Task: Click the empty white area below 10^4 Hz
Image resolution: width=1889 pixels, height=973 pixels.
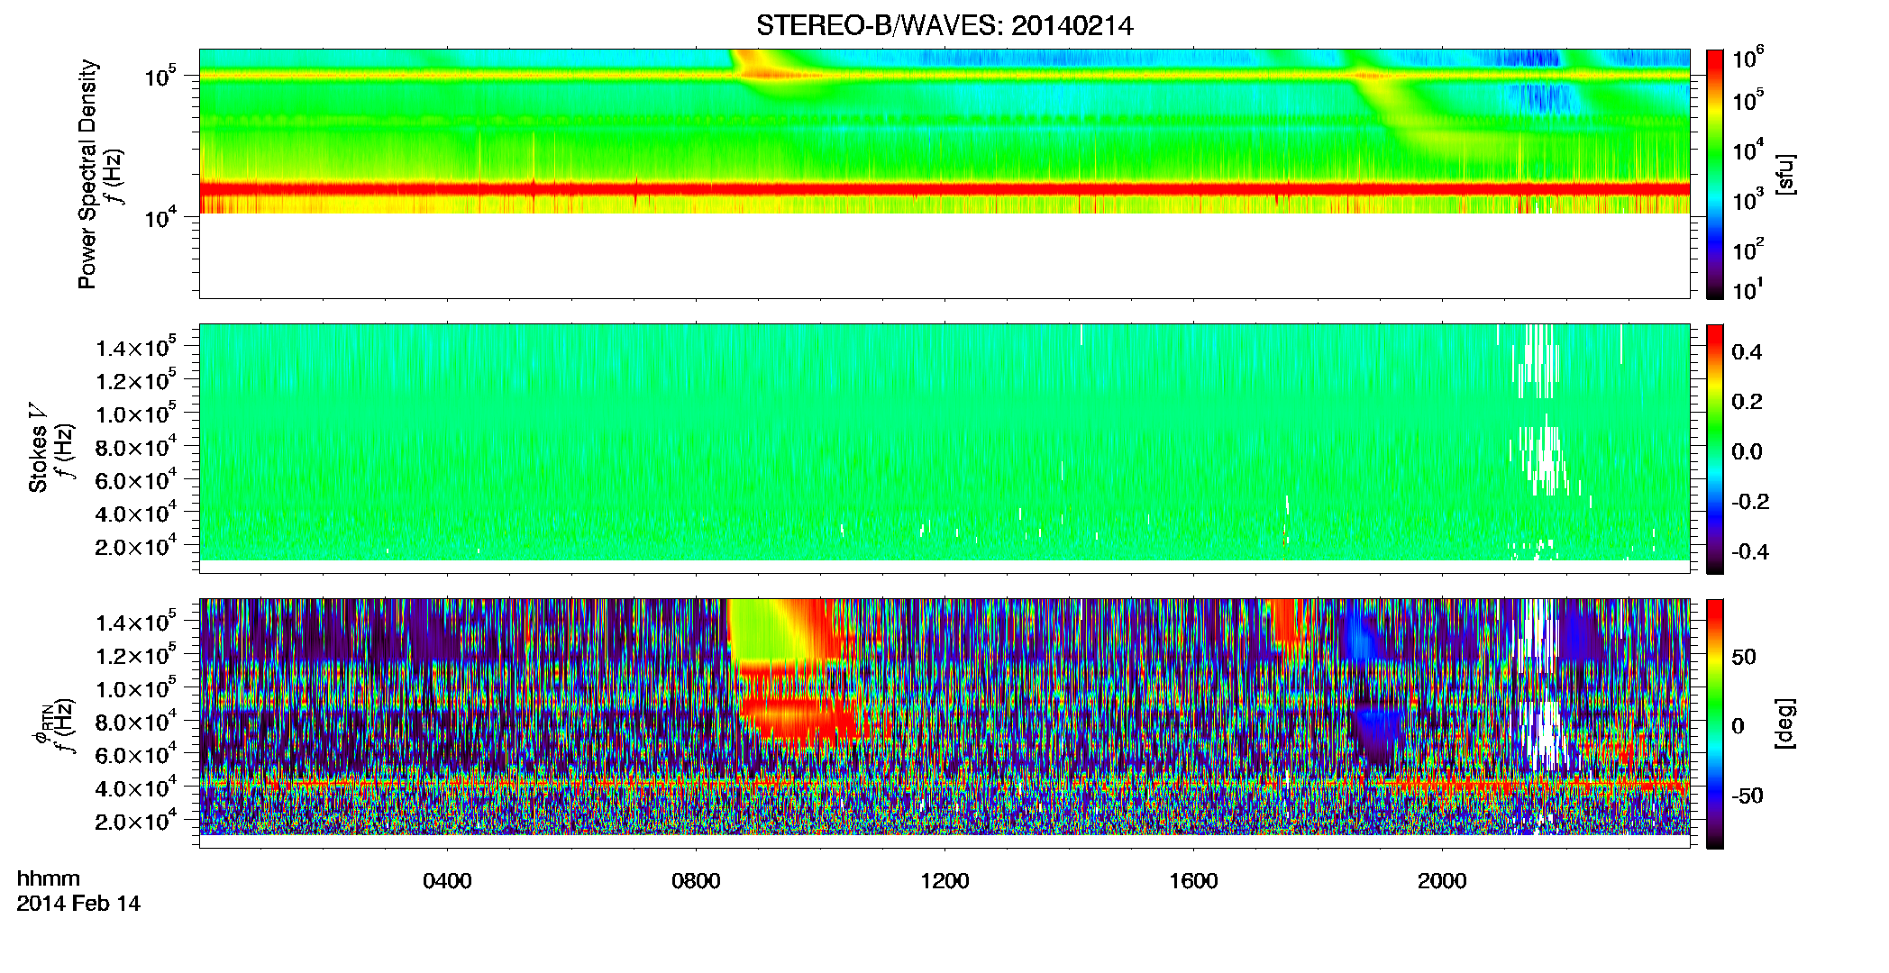Action: (944, 256)
